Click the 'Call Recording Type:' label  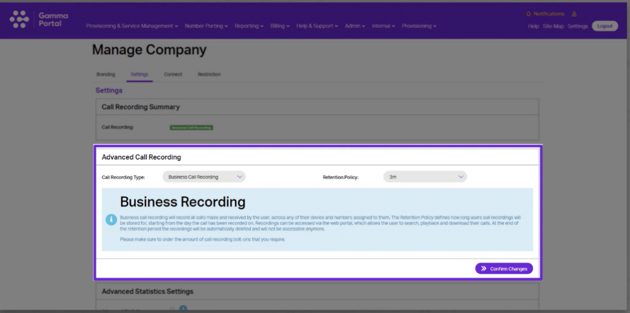click(123, 177)
